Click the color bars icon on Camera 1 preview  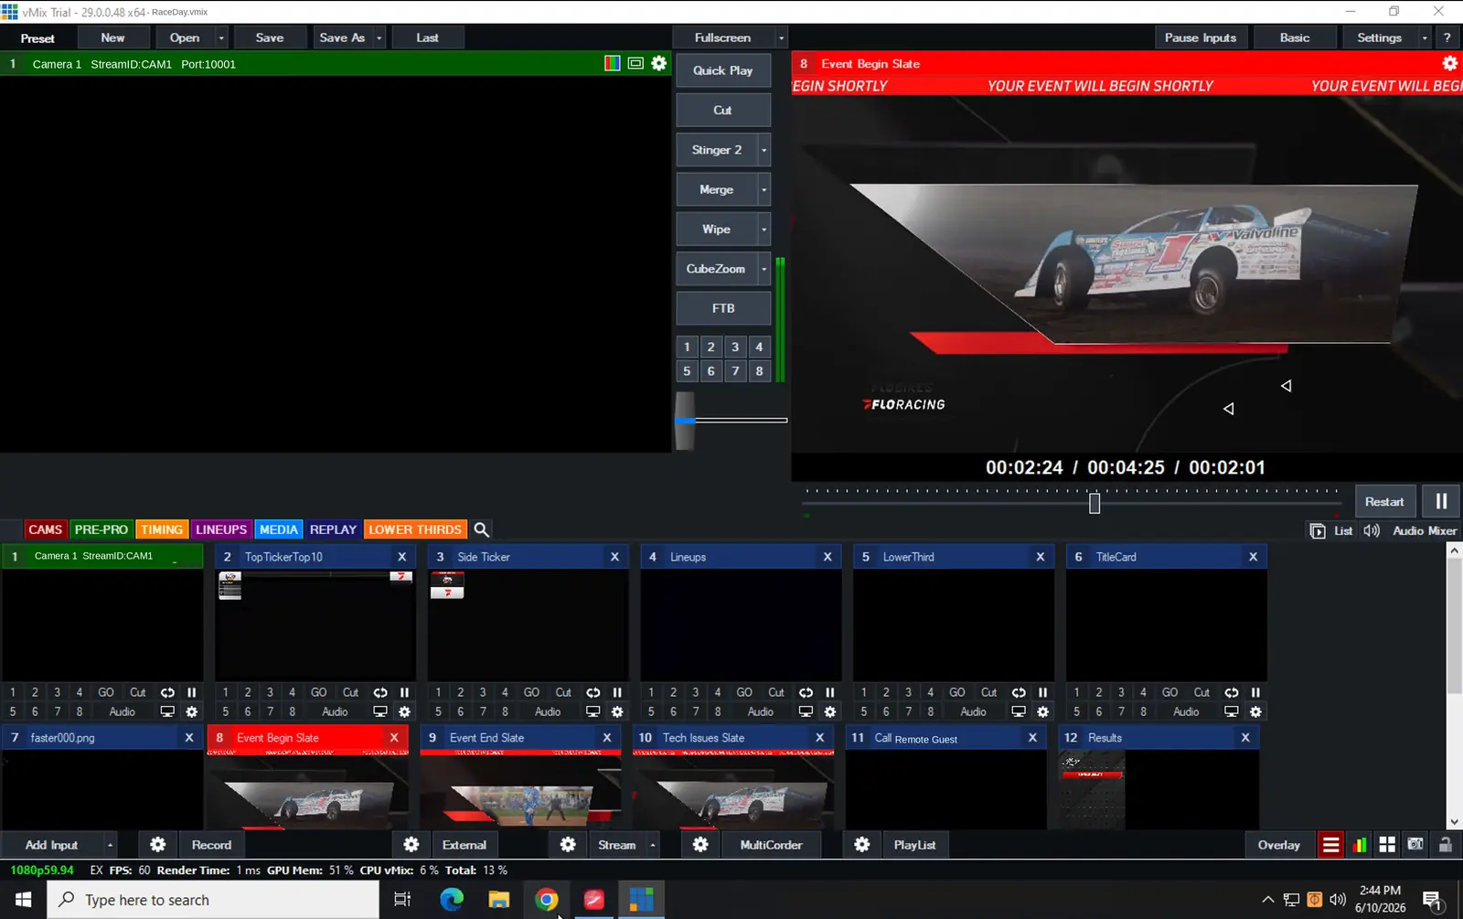pos(613,63)
